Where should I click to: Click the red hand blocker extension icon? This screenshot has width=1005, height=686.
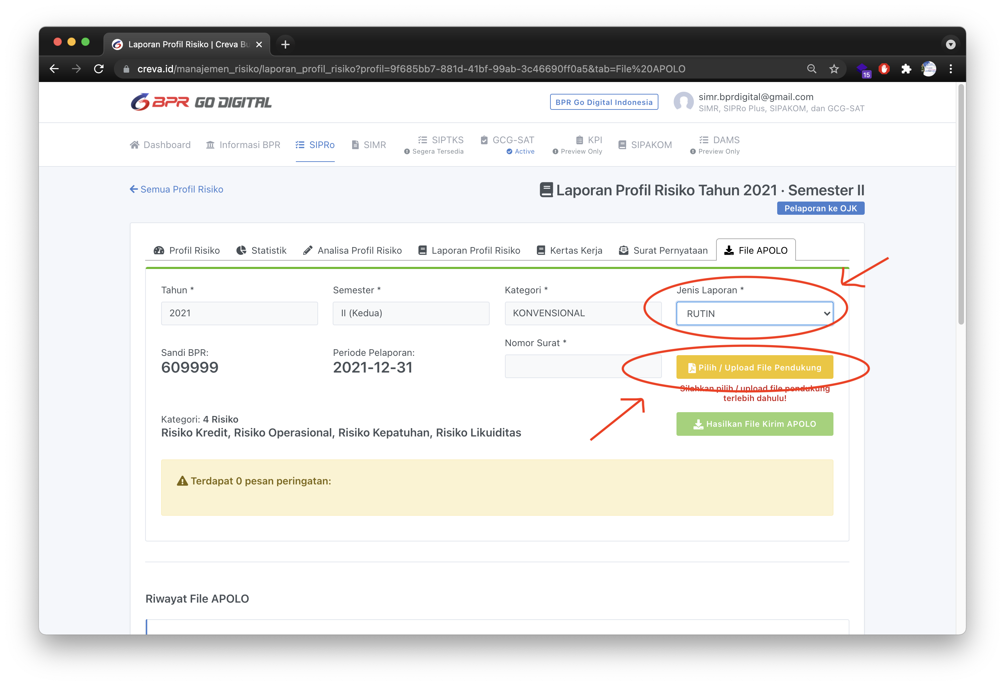[x=884, y=69]
